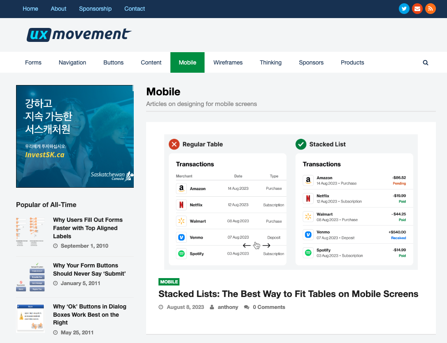
Task: Open 'Why Ok Buttons in Dialog Boxes' article
Action: tap(89, 315)
